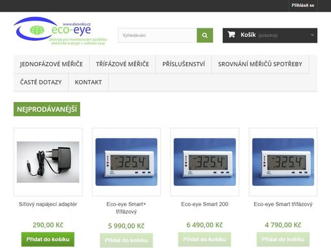This screenshot has height=248, width=331.
Task: Go to Příslušenství category
Action: pyautogui.click(x=184, y=64)
